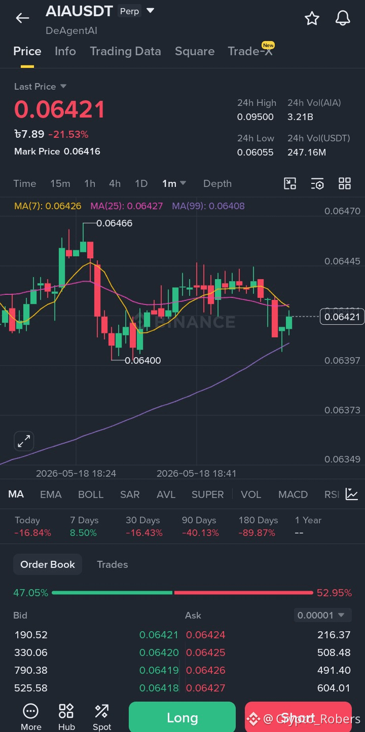This screenshot has width=365, height=732.
Task: Open the Square tab
Action: pos(195,51)
